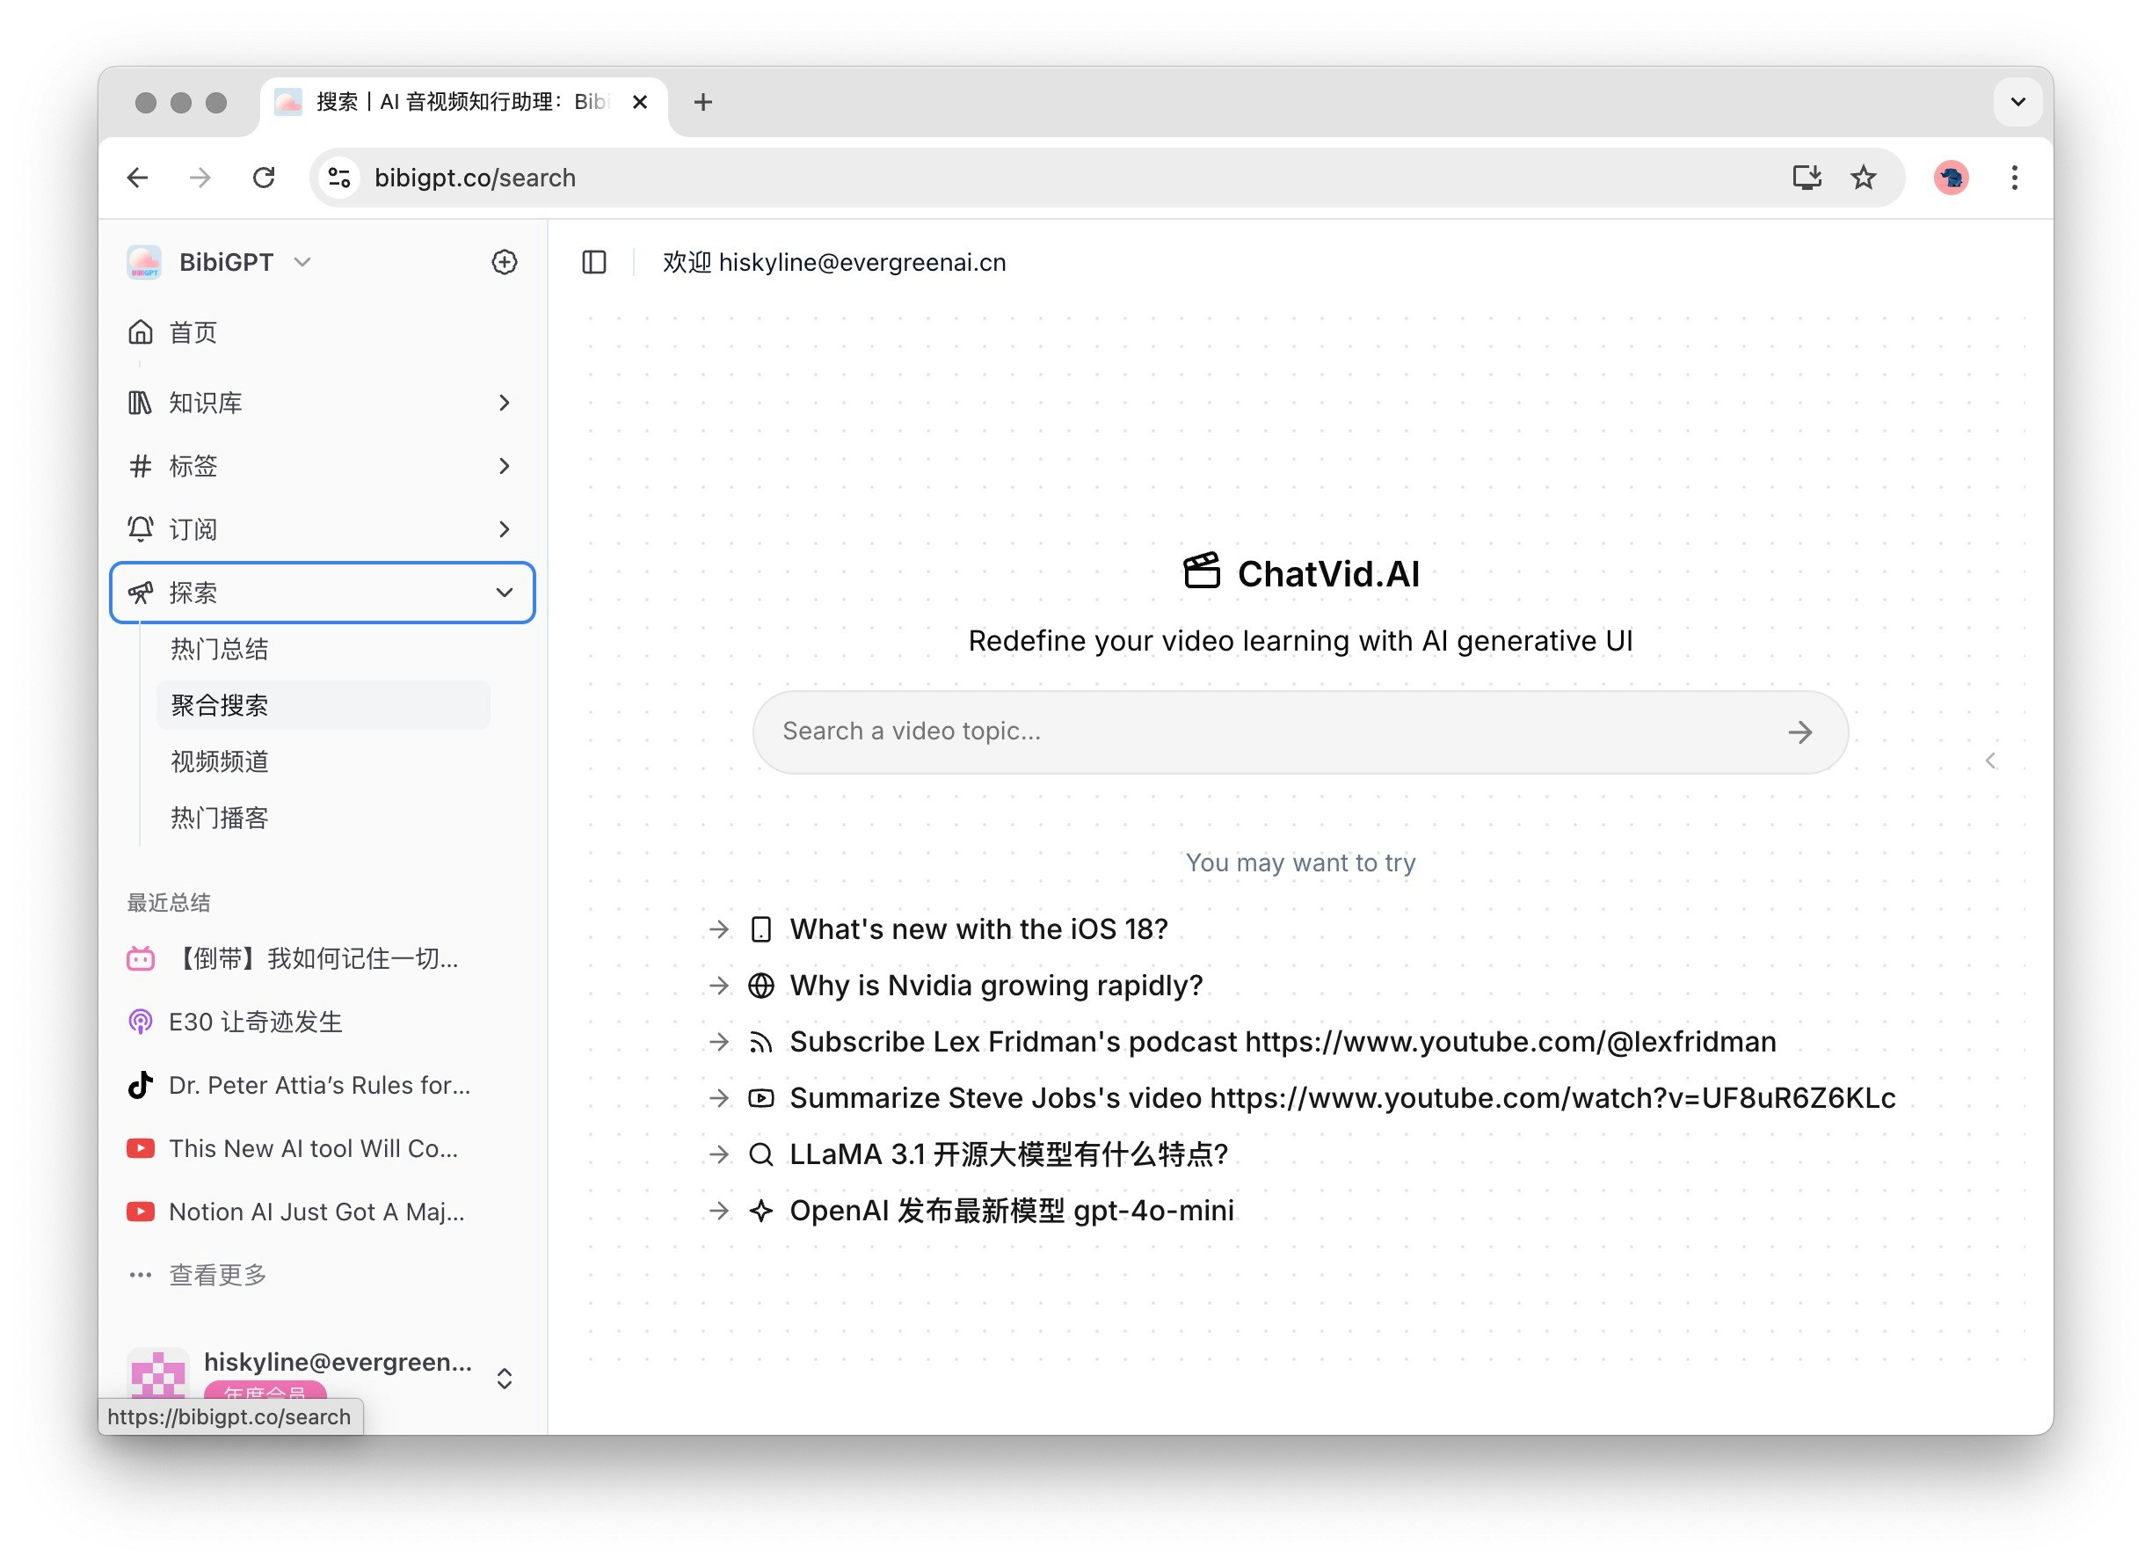The image size is (2152, 1565).
Task: Try "Why is Nvidia growing rapidly?" suggestion
Action: (995, 985)
